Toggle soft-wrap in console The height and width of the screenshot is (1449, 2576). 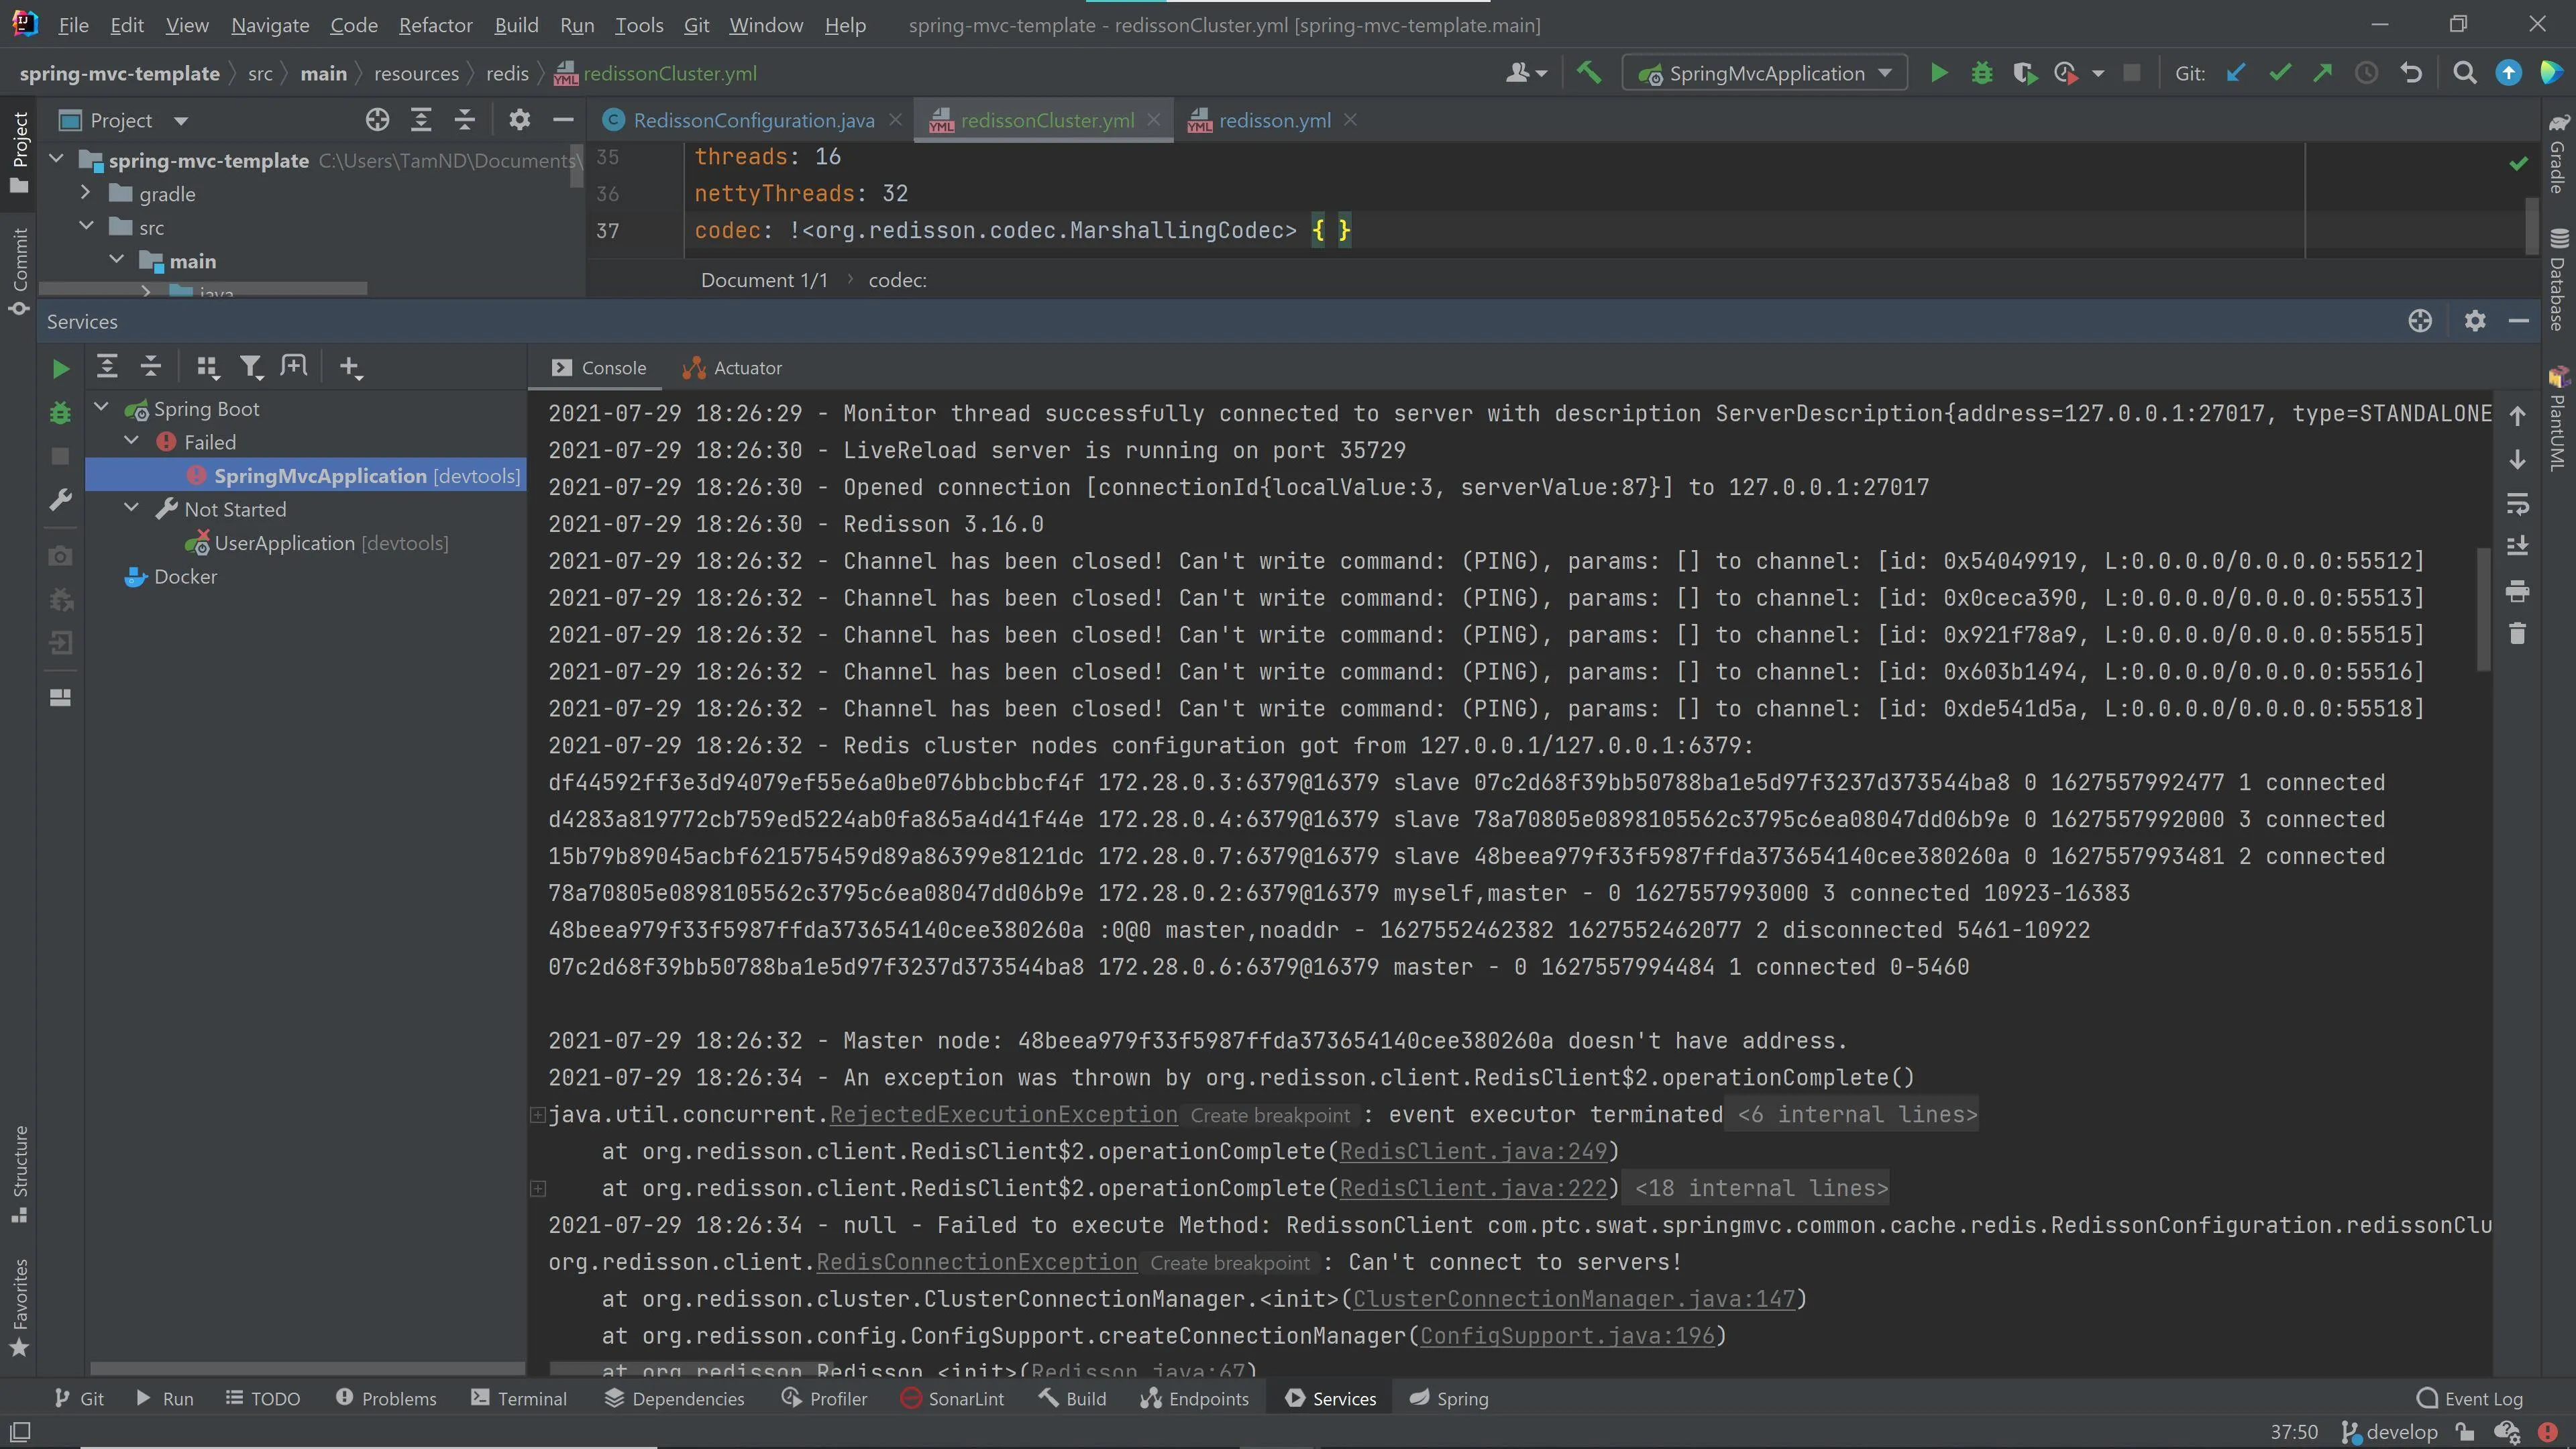tap(2517, 503)
